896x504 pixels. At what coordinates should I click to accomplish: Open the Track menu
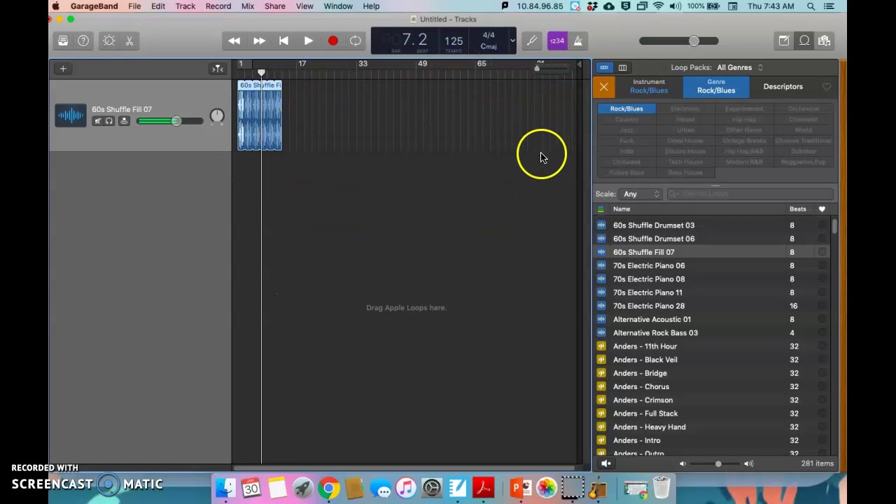pyautogui.click(x=185, y=6)
